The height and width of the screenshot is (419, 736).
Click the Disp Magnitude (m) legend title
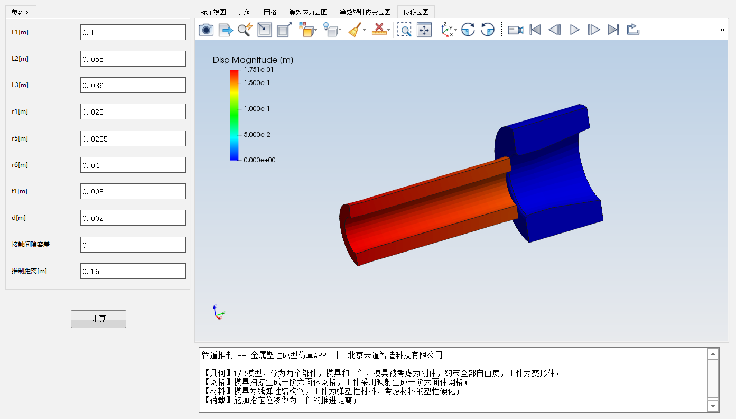click(x=253, y=60)
